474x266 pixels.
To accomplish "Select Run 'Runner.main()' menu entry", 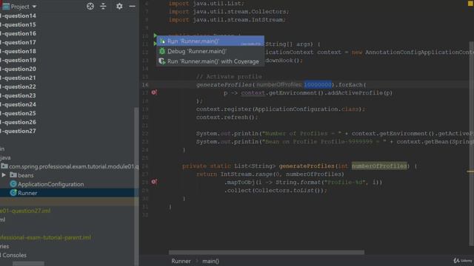I will (210, 41).
